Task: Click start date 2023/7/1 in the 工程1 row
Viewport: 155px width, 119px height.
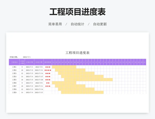Action: [29, 67]
